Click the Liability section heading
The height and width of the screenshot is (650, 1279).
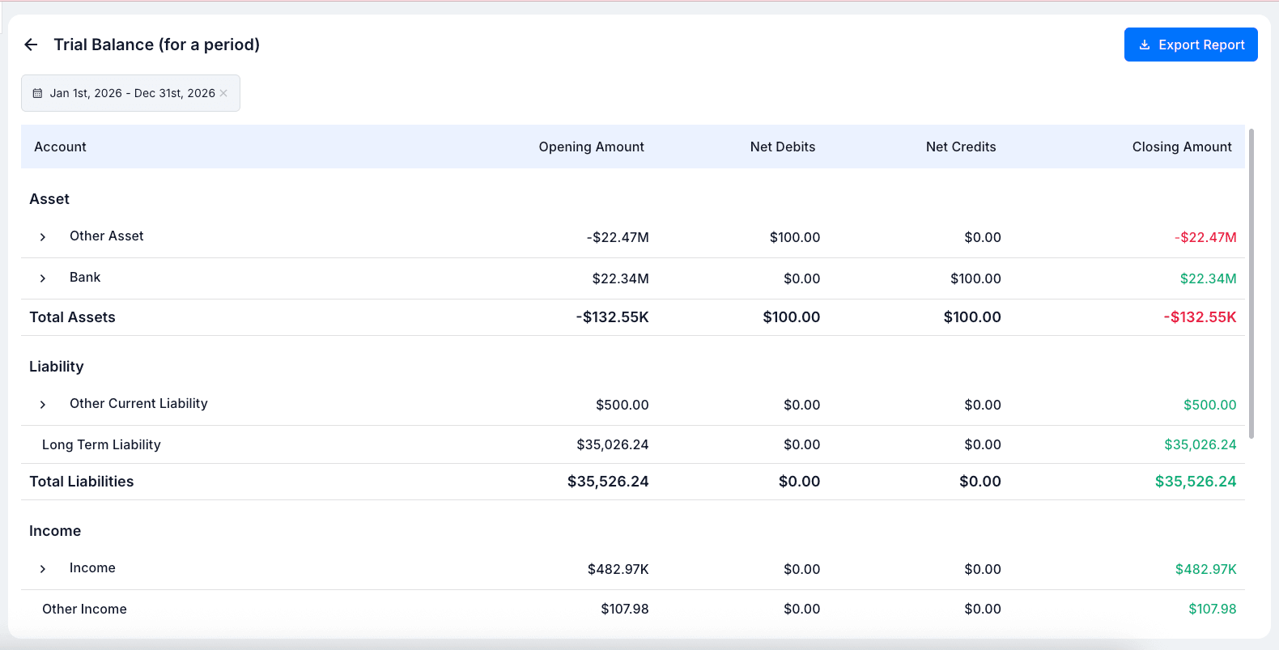point(57,367)
